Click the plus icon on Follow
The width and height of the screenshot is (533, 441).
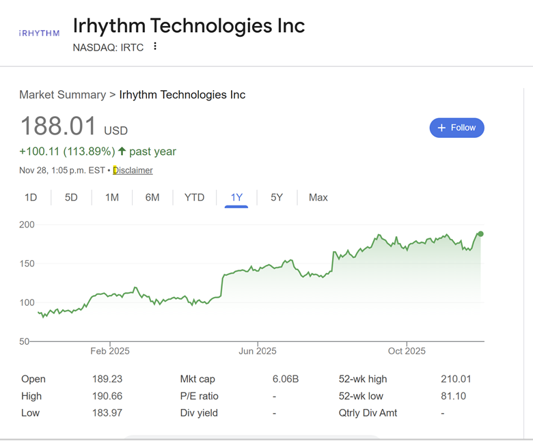click(x=441, y=128)
